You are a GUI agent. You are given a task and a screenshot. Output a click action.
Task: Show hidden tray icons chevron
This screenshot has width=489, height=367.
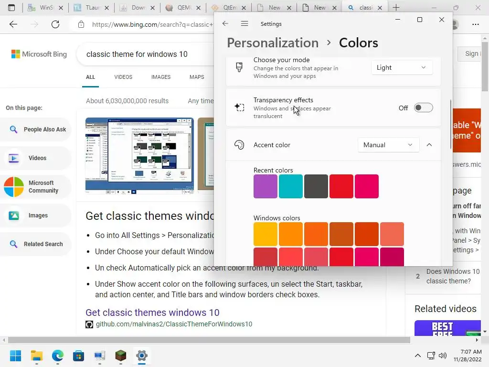tap(417, 356)
